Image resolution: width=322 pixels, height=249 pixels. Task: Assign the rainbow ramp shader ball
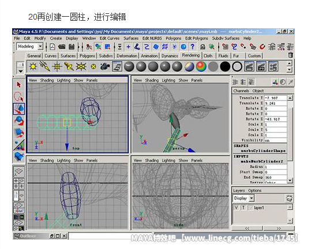(201, 67)
